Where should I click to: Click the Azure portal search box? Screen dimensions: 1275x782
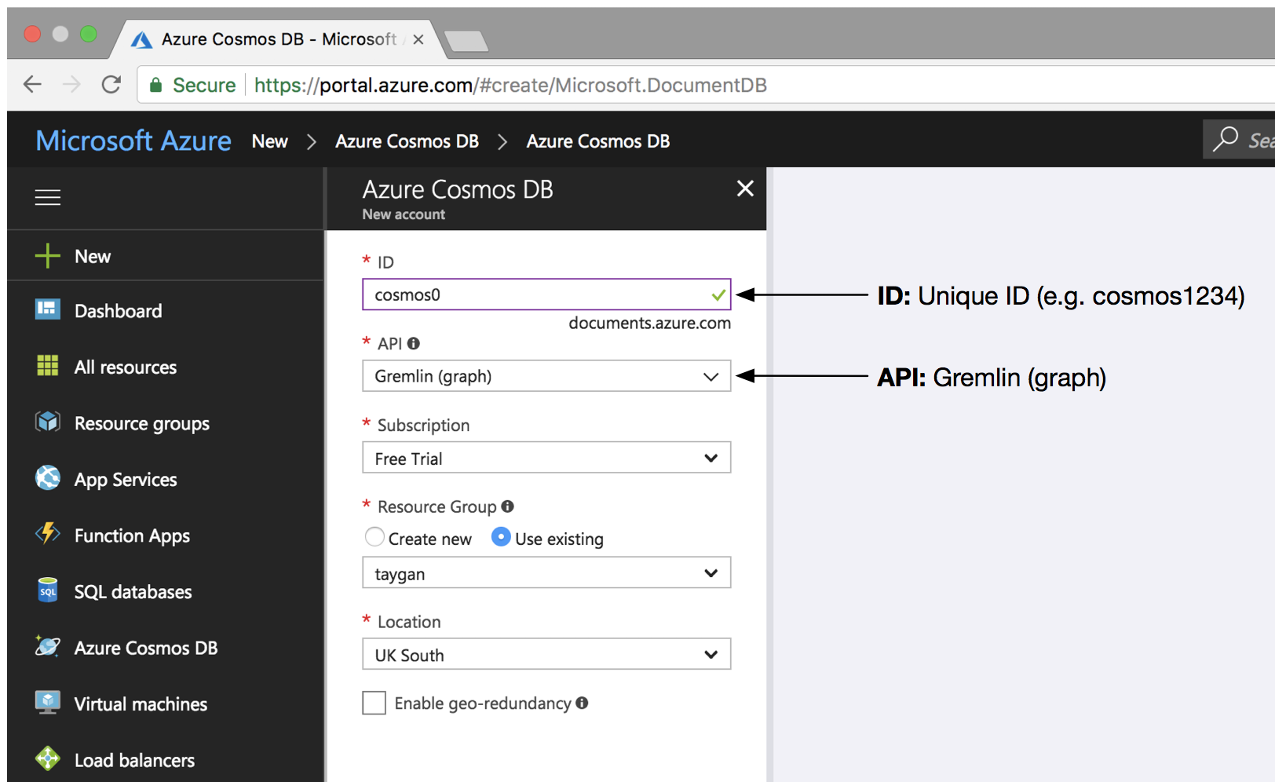click(1240, 139)
